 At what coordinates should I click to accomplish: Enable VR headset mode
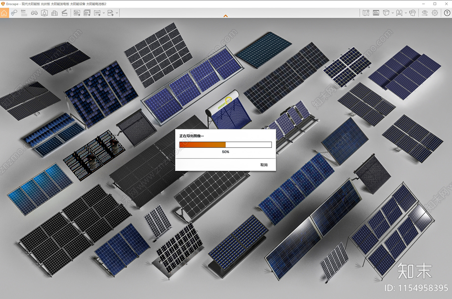click(x=412, y=13)
